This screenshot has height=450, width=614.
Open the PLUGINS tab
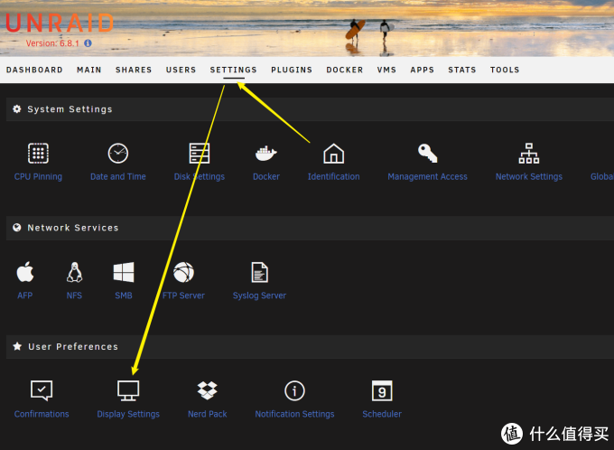click(x=292, y=70)
